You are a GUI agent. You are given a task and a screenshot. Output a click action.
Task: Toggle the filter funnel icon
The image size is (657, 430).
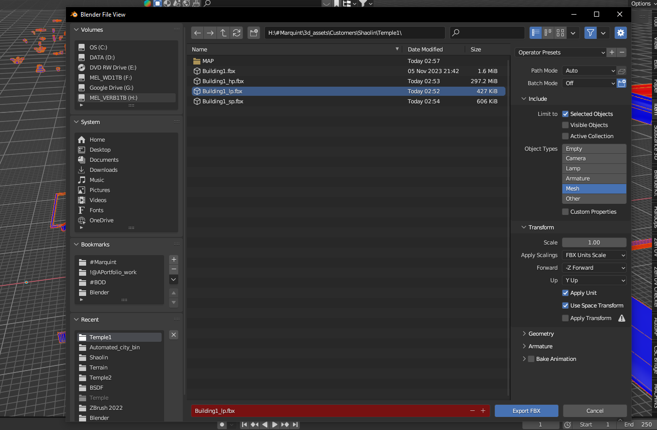pos(590,32)
